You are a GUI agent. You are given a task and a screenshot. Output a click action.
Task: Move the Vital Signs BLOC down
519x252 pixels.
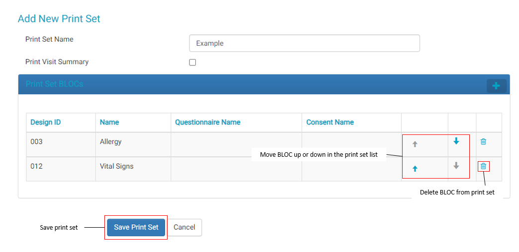coord(456,166)
